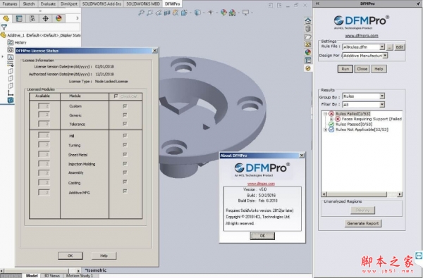Click the Zoom to Fit icon
Viewport: 423px width, 278px height.
coord(141,13)
